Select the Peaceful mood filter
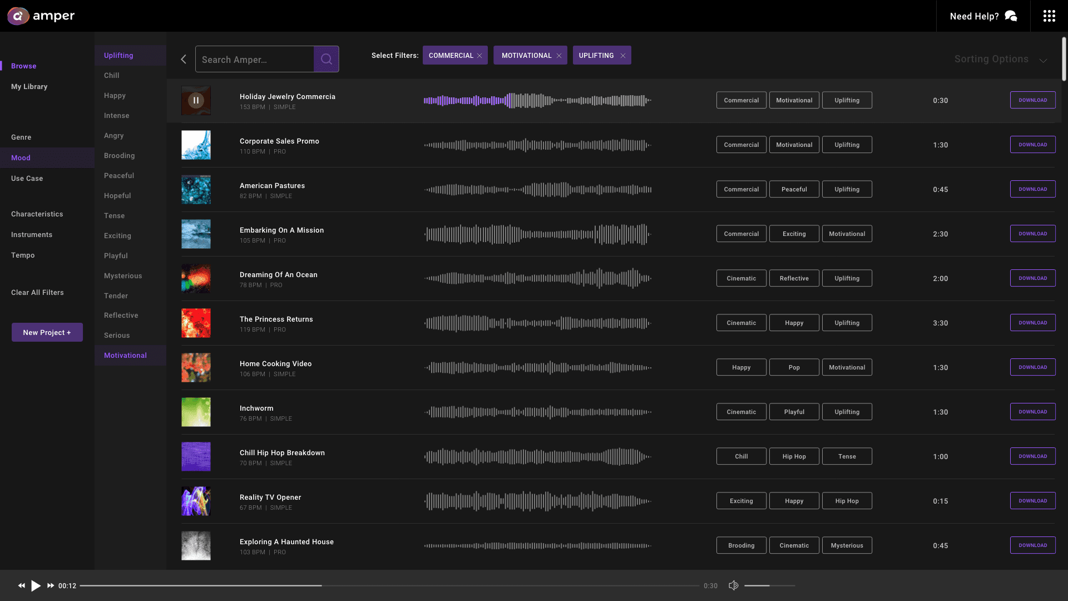 [119, 176]
